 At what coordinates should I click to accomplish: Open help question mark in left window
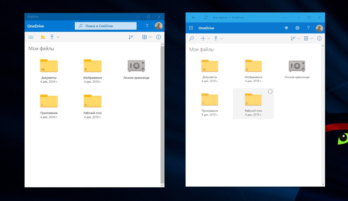[147, 26]
